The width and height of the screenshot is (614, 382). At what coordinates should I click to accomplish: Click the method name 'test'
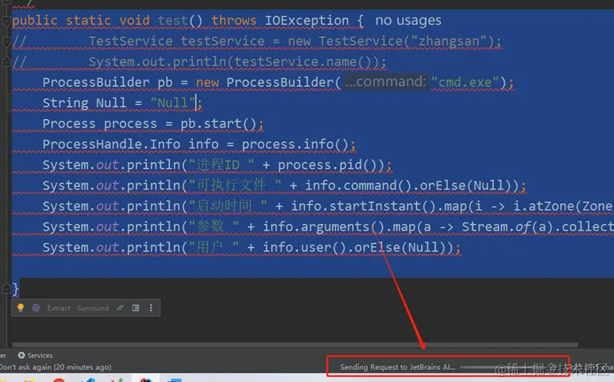pos(172,21)
